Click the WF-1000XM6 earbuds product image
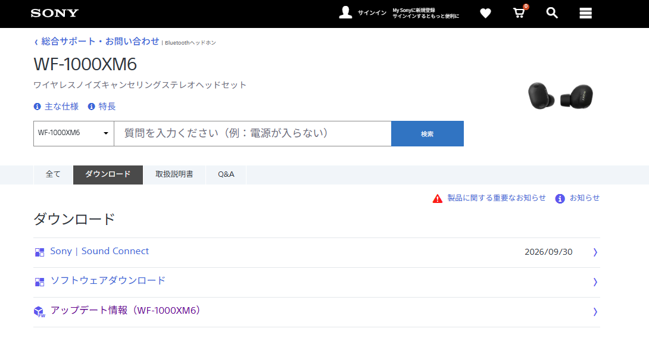 (x=560, y=96)
